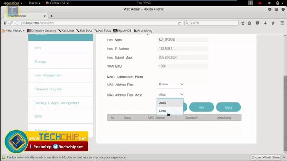
Task: Open the Kali Linux bookmark
Action: tap(66, 31)
